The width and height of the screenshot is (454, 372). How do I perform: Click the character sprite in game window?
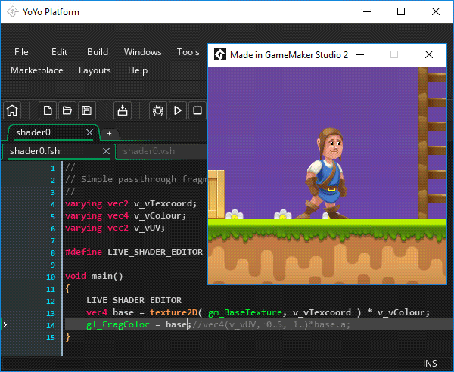pyautogui.click(x=325, y=173)
